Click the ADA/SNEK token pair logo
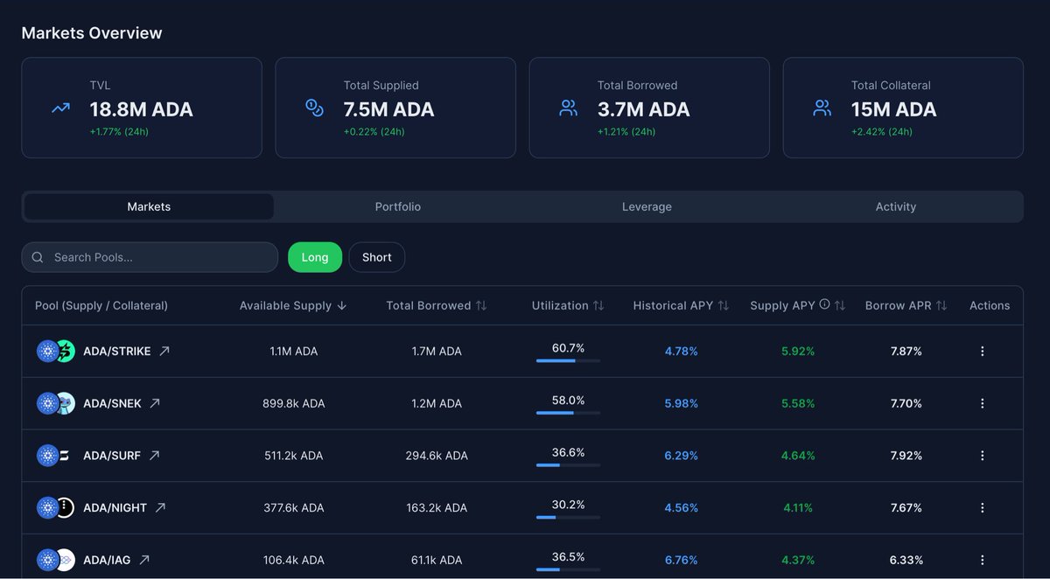 click(56, 403)
